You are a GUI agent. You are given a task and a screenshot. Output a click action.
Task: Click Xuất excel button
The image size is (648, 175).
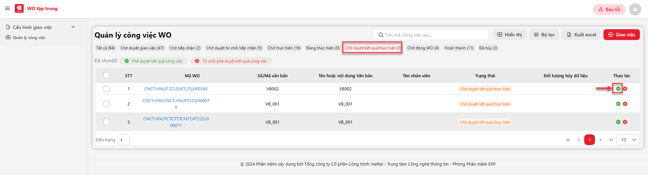pos(581,35)
